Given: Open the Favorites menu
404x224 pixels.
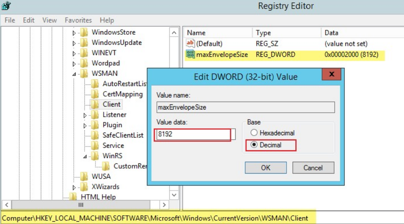Looking at the screenshot, I should click(78, 20).
